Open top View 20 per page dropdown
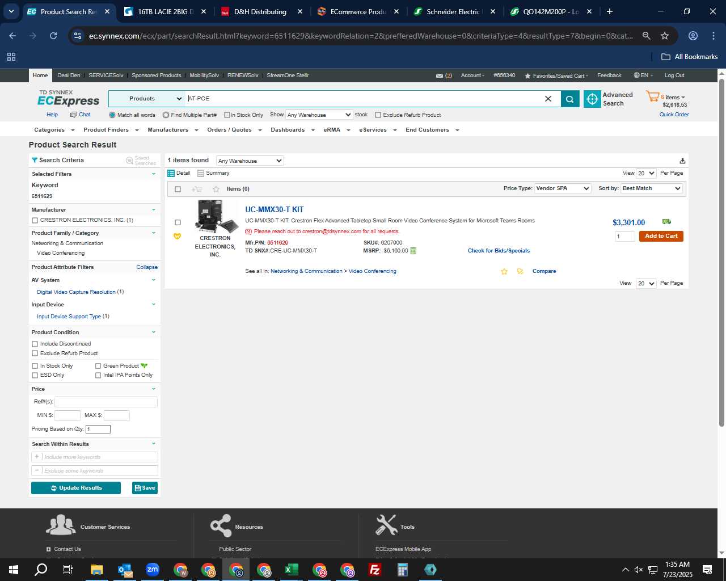The height and width of the screenshot is (581, 726). tap(646, 173)
